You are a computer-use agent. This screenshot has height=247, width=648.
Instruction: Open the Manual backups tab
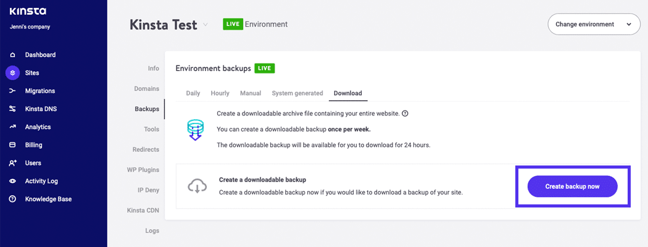[251, 93]
